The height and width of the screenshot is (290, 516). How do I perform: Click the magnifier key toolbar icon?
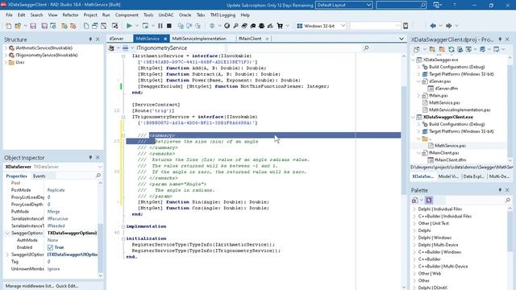[x=235, y=26]
